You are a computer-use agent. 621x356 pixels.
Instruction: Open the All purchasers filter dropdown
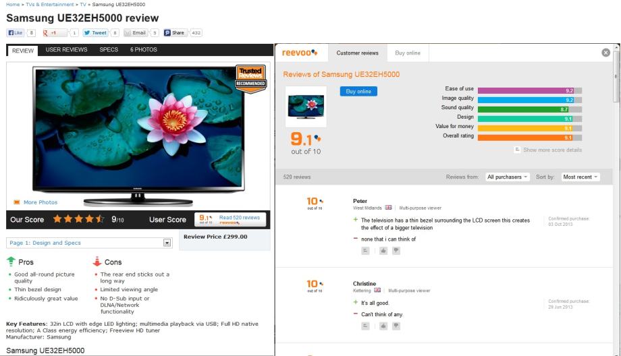(x=508, y=177)
